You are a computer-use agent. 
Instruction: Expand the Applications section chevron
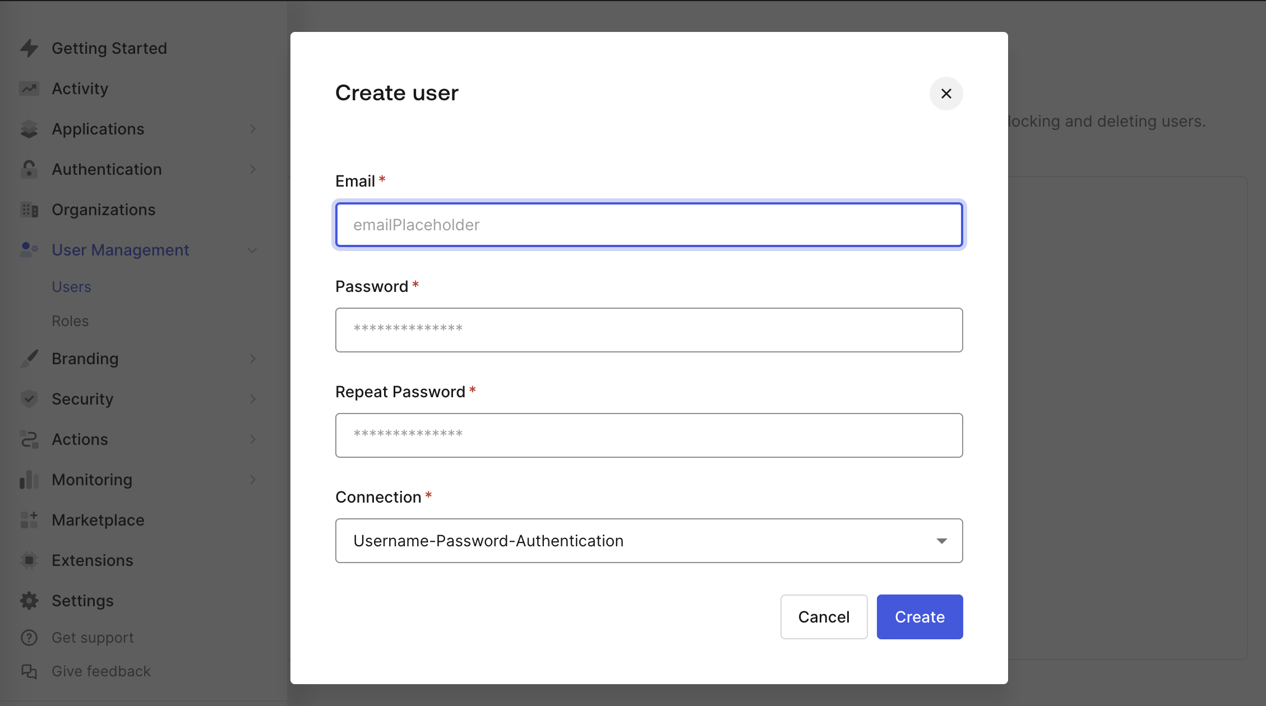tap(253, 129)
